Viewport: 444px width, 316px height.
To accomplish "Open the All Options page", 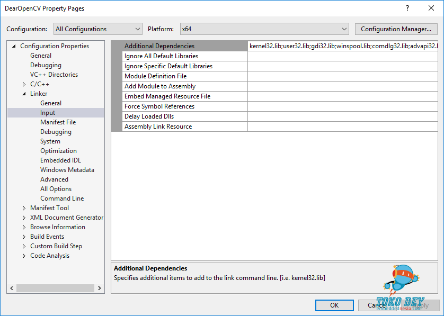I will point(56,189).
